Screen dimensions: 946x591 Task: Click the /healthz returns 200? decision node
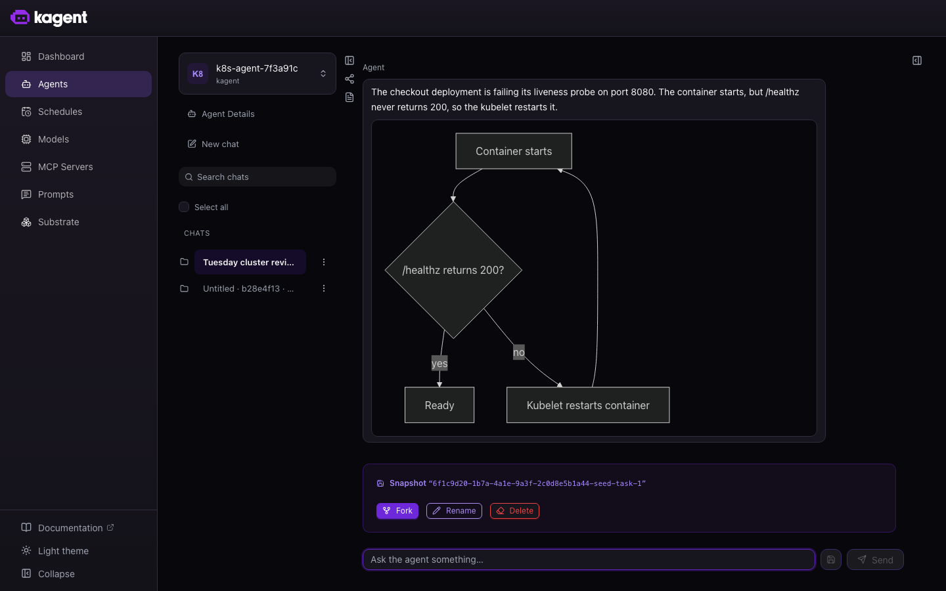453,270
